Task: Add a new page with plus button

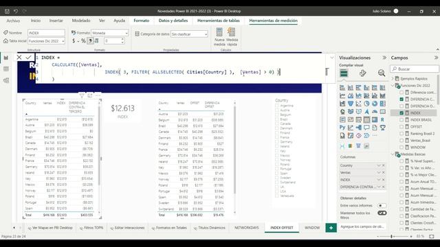Action: 331,228
